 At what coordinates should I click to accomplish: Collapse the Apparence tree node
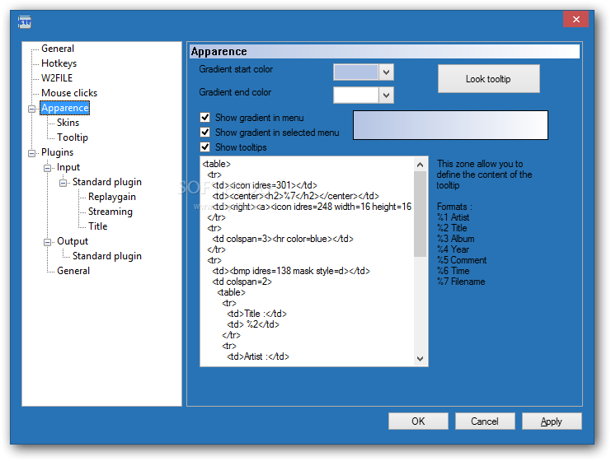(32, 109)
